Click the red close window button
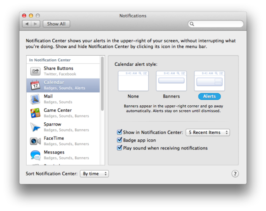Screen dimensions: 266x211 tap(24, 16)
